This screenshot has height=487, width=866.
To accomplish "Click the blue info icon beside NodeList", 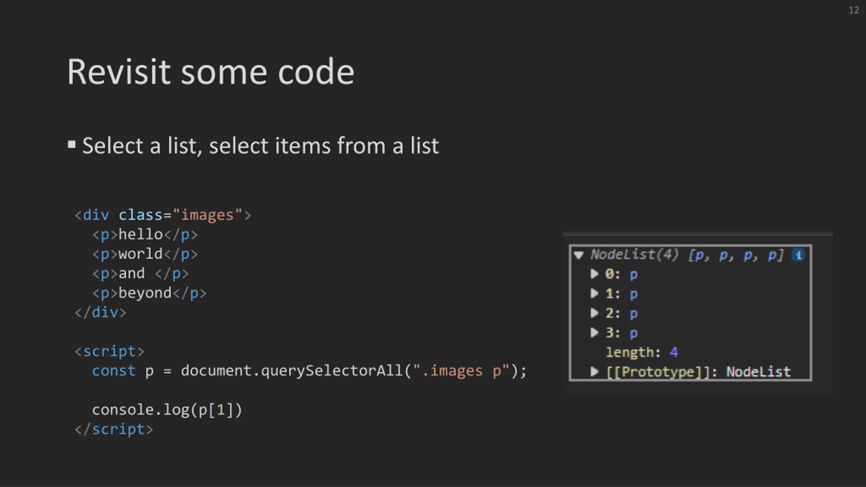I will (798, 255).
